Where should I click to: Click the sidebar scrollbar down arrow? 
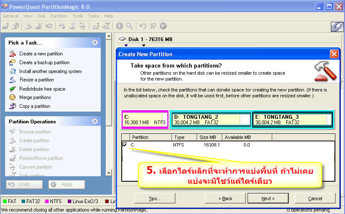point(108,173)
